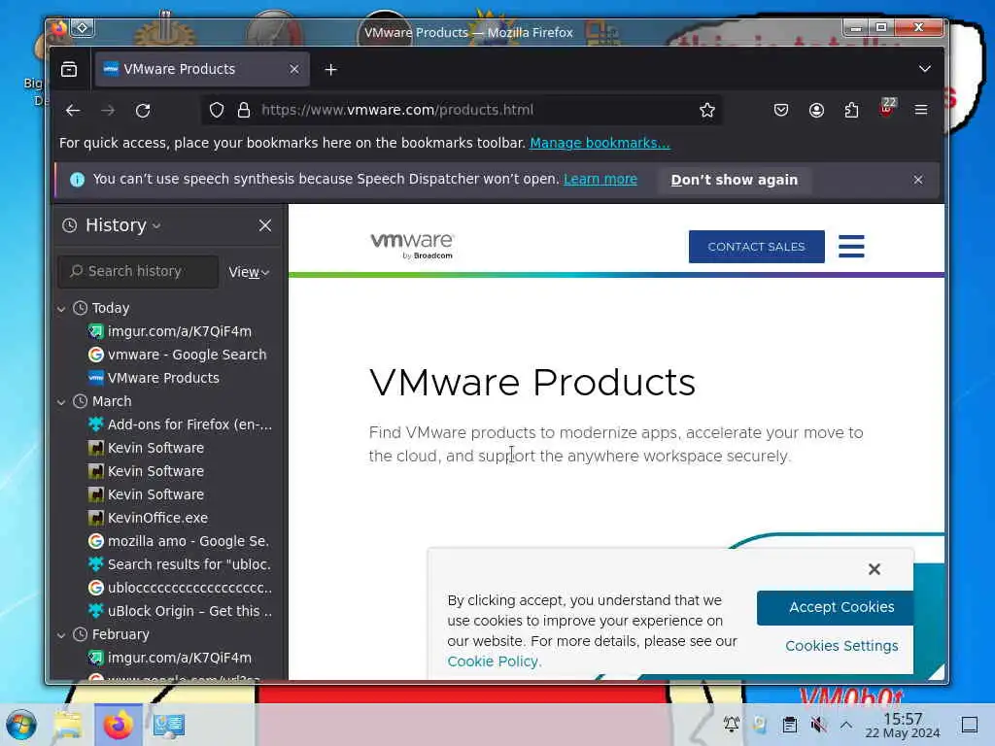Viewport: 995px width, 746px height.
Task: Click the Learn more link
Action: [x=600, y=180]
